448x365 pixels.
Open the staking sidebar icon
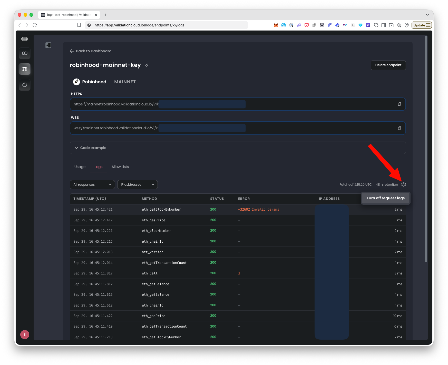coord(25,53)
